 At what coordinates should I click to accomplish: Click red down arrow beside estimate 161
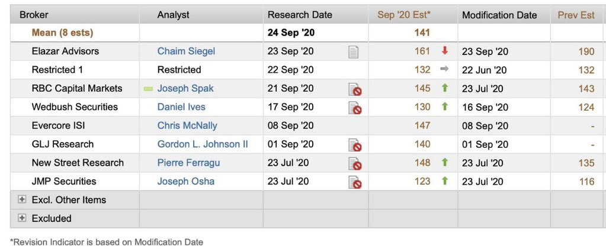click(x=444, y=51)
